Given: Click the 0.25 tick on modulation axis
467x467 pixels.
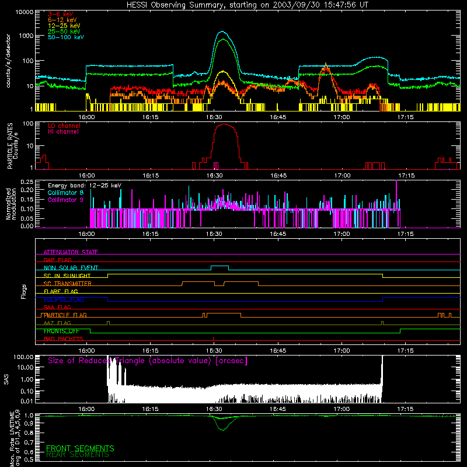Looking at the screenshot, I should [27, 182].
